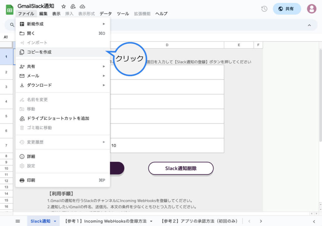
Task: Select the column E header
Action: coord(239,45)
